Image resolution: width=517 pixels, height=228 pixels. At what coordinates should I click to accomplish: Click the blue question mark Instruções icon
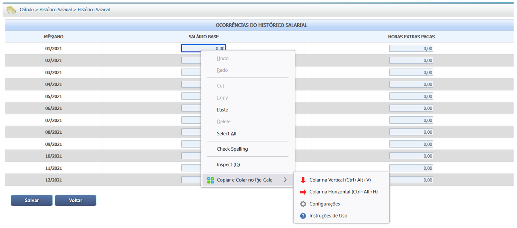point(303,216)
